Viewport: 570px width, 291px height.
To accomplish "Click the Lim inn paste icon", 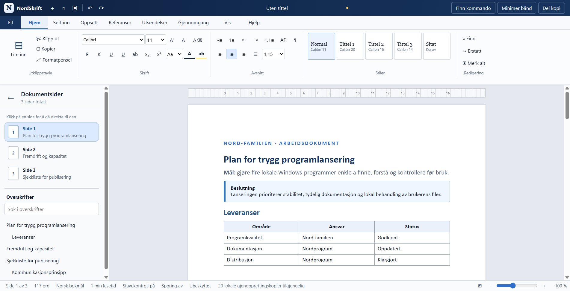I will (x=19, y=45).
